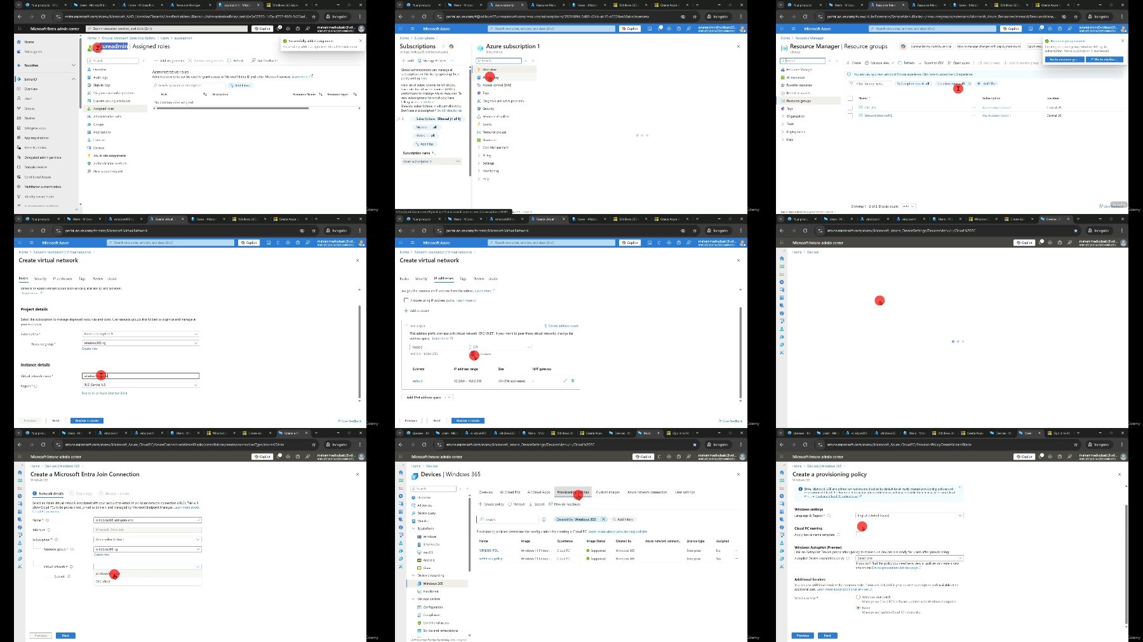This screenshot has height=642, width=1143.
Task: Open Custom images tab in Windows 365
Action: pyautogui.click(x=608, y=492)
